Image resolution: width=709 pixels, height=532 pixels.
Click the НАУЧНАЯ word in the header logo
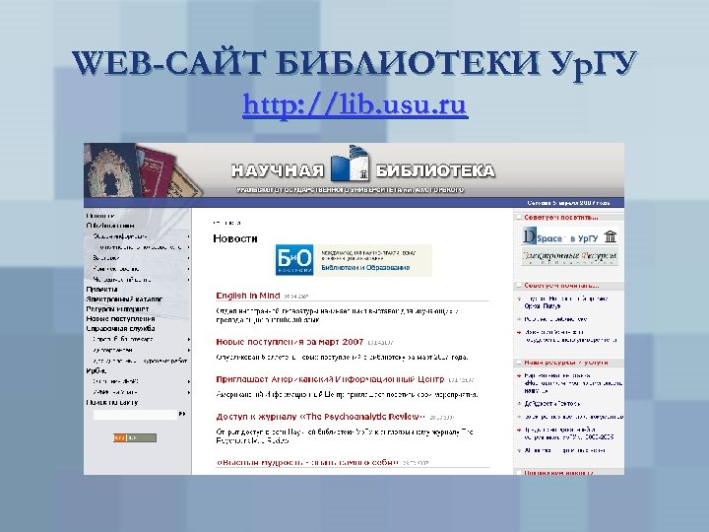click(x=278, y=171)
